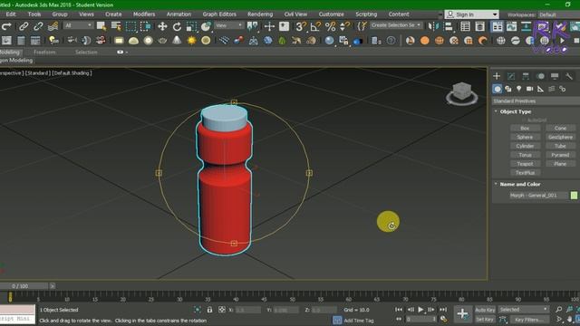Screen dimensions: 580x326
Task: Click the Redo arrow icon
Action: pyautogui.click(x=6, y=26)
